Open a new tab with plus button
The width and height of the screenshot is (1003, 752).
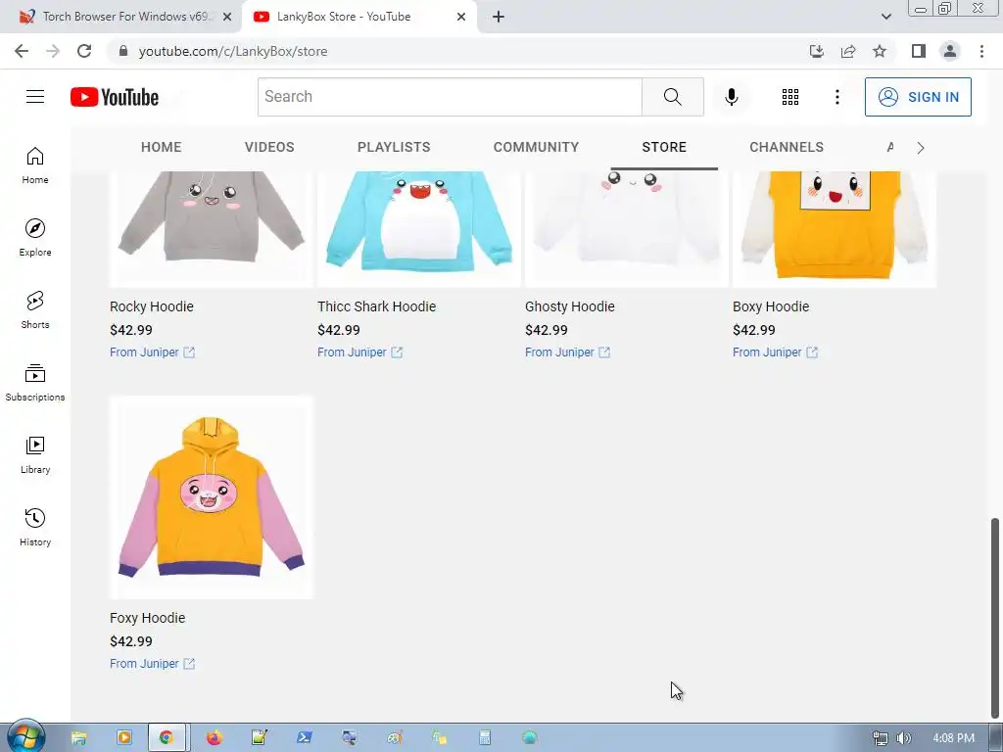[499, 18]
